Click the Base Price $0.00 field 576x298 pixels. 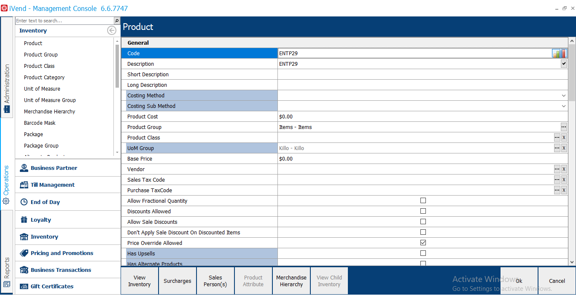click(x=423, y=158)
